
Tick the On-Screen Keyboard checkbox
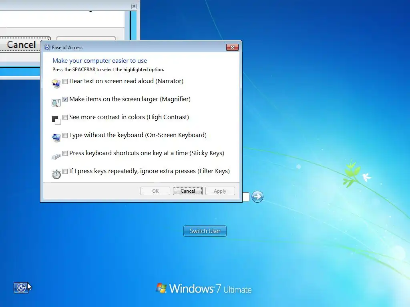65,135
